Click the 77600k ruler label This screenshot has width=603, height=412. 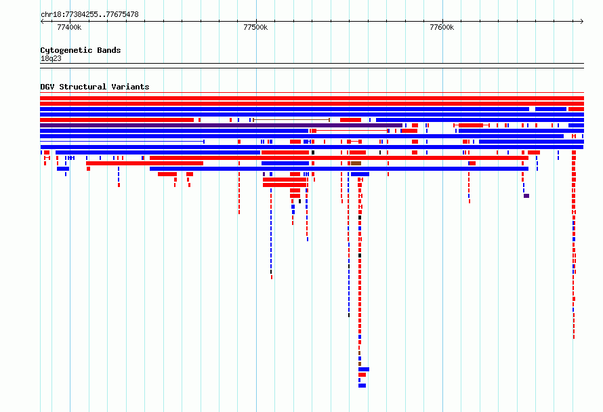pos(442,27)
